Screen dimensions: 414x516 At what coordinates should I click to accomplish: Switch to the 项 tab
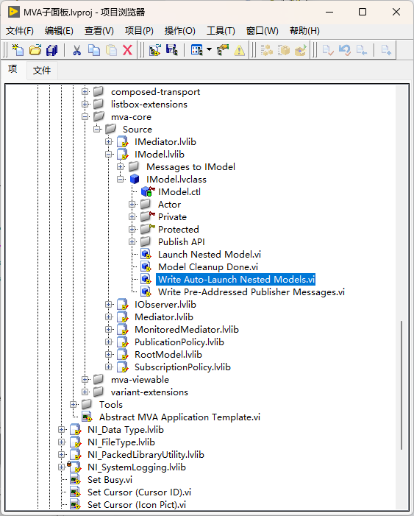coord(13,69)
